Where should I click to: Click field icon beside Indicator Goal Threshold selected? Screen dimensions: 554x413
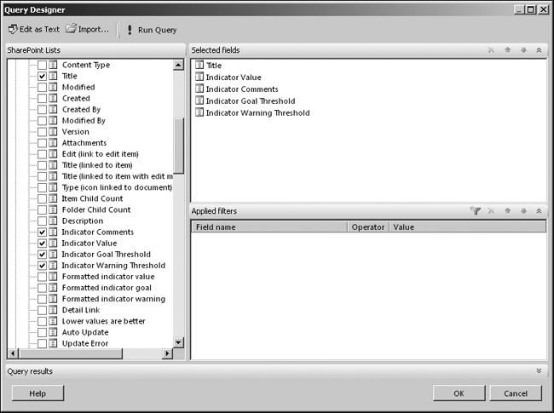pos(199,100)
